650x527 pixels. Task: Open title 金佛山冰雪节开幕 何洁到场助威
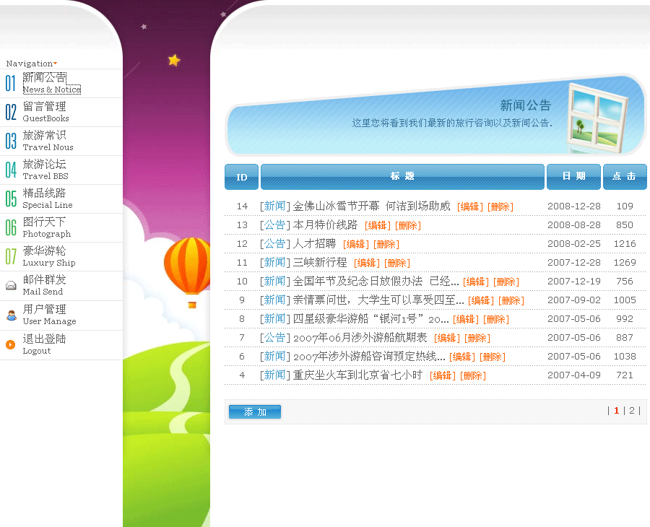(x=371, y=206)
